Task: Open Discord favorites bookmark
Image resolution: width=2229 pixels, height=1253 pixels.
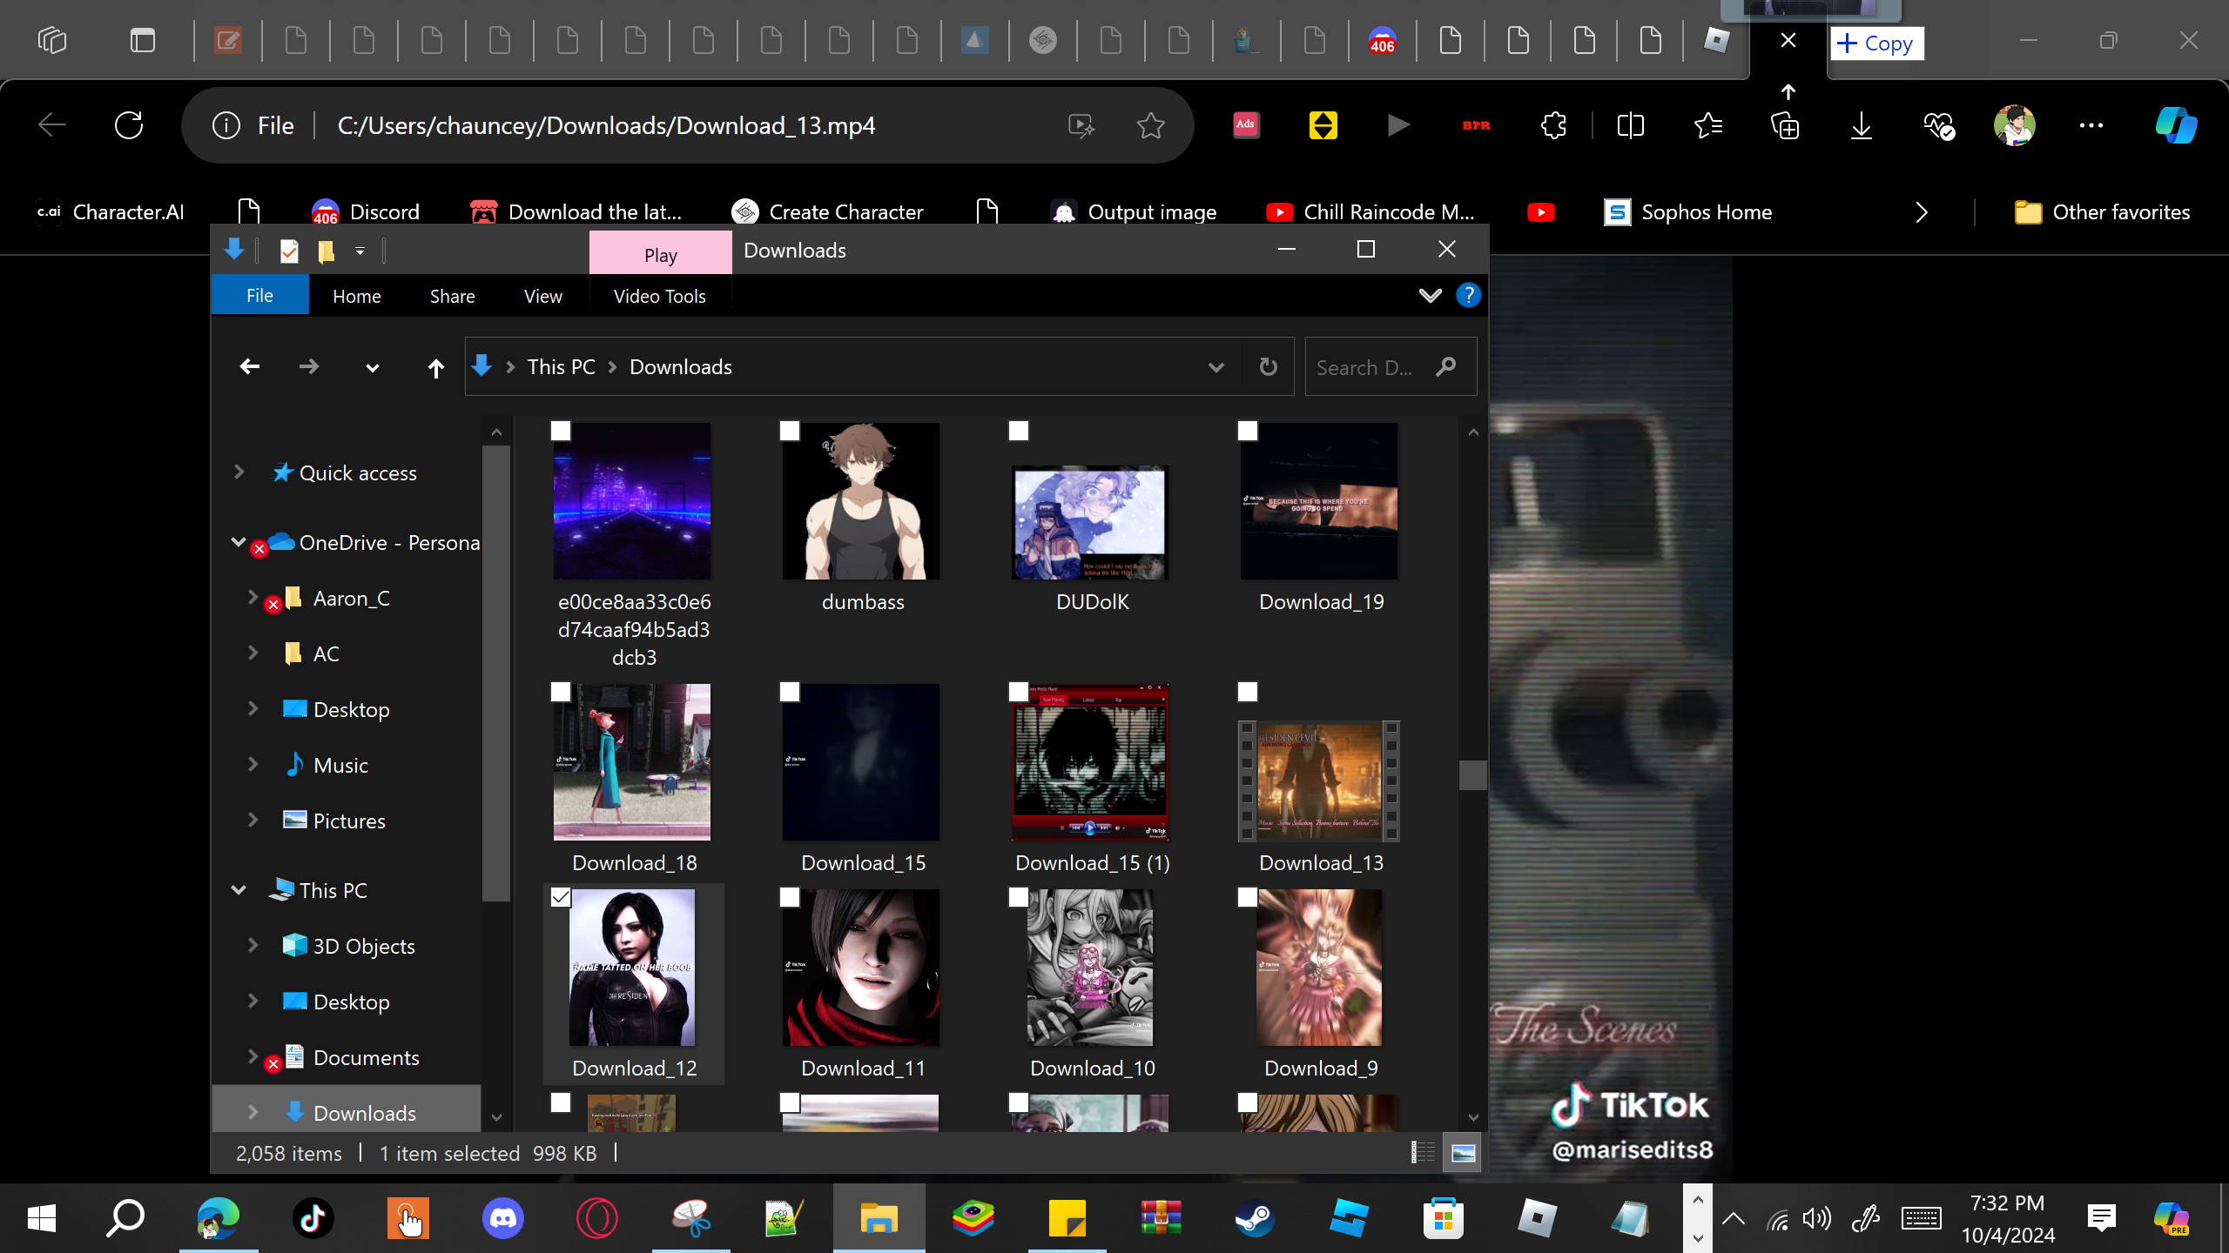Action: coord(366,212)
